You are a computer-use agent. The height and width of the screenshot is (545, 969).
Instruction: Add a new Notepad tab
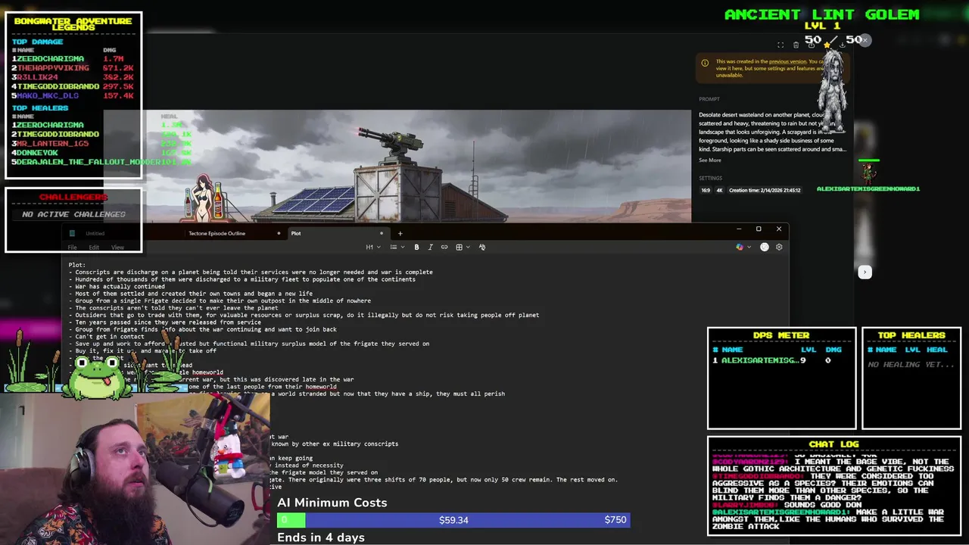pyautogui.click(x=400, y=233)
